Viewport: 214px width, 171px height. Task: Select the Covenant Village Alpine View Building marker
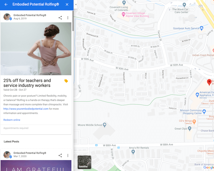click(123, 14)
